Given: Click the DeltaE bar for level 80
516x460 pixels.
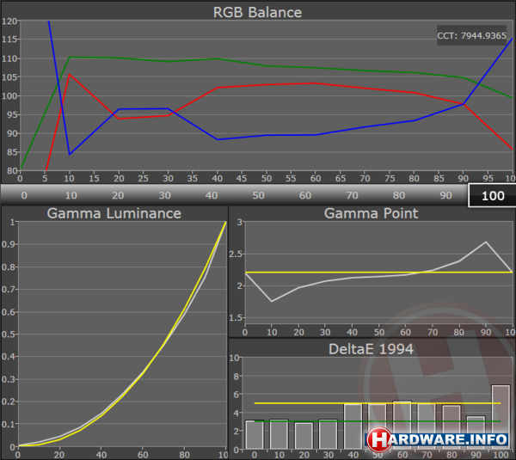Looking at the screenshot, I should click(x=451, y=427).
